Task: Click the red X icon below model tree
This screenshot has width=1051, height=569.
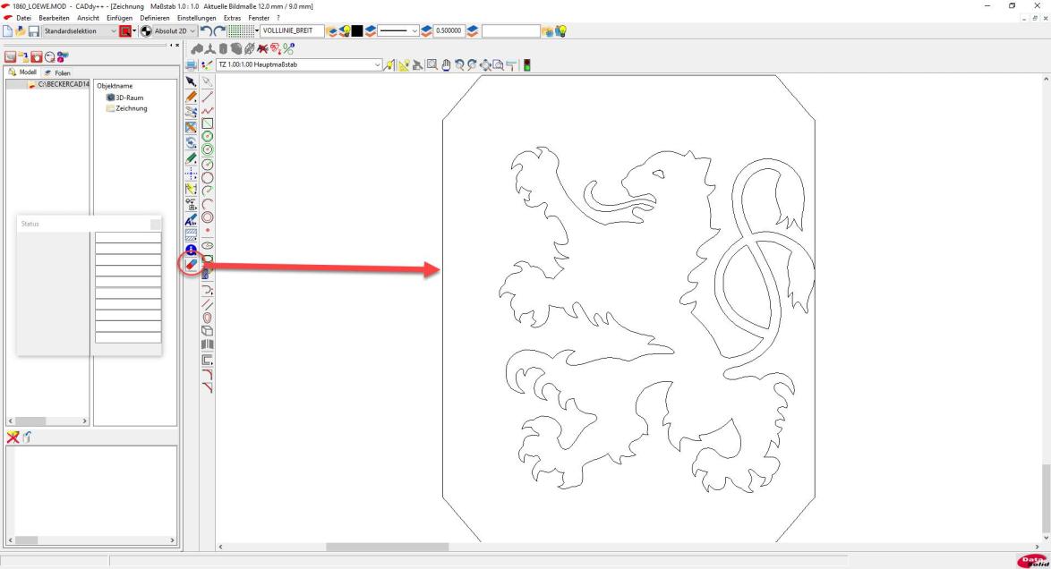Action: [x=13, y=437]
